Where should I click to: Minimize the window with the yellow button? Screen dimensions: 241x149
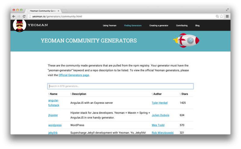(17, 10)
